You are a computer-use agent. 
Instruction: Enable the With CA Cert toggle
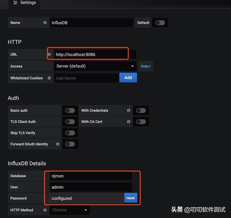coord(141,122)
